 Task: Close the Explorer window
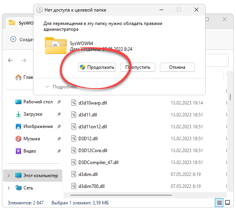click(x=224, y=19)
